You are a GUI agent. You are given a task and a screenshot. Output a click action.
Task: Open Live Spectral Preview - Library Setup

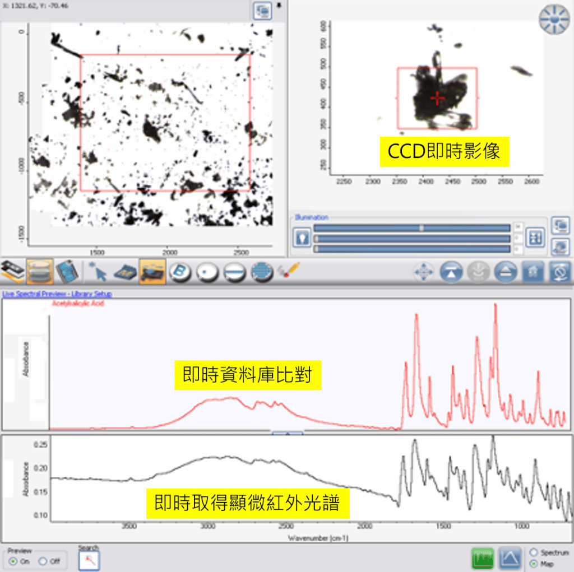[x=56, y=294]
